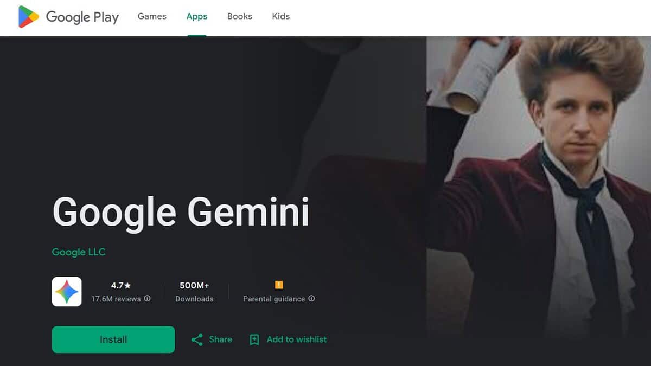
Task: Click the star in 4.7 rating
Action: pyautogui.click(x=127, y=285)
